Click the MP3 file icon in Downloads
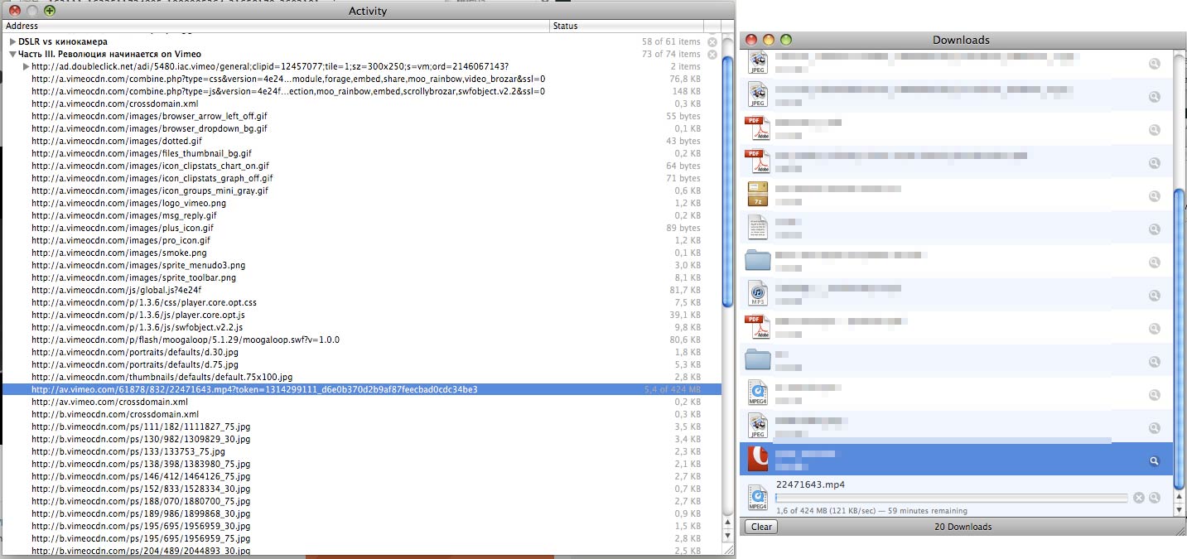 tap(758, 294)
